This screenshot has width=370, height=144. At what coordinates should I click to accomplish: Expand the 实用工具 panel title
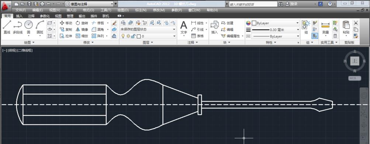click(329, 42)
